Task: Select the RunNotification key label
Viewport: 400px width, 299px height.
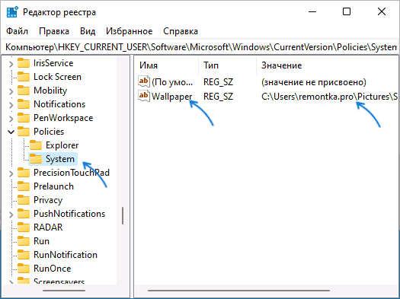Action: [x=66, y=255]
